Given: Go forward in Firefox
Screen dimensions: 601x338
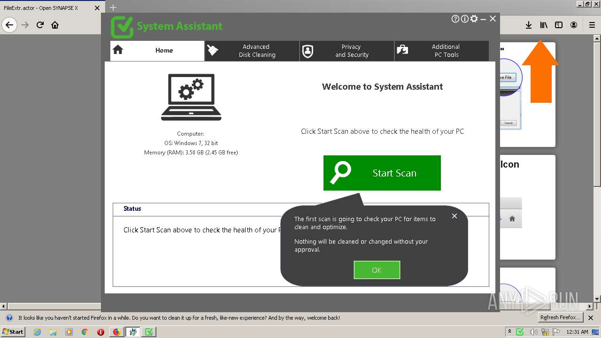Looking at the screenshot, I should tap(25, 25).
